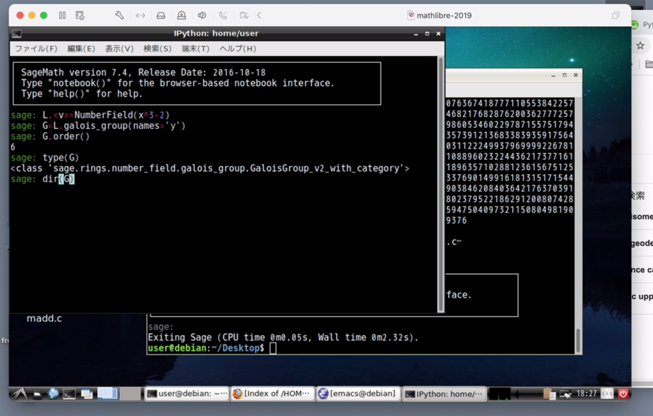Click the network adapter arrows icon

pyautogui.click(x=140, y=15)
